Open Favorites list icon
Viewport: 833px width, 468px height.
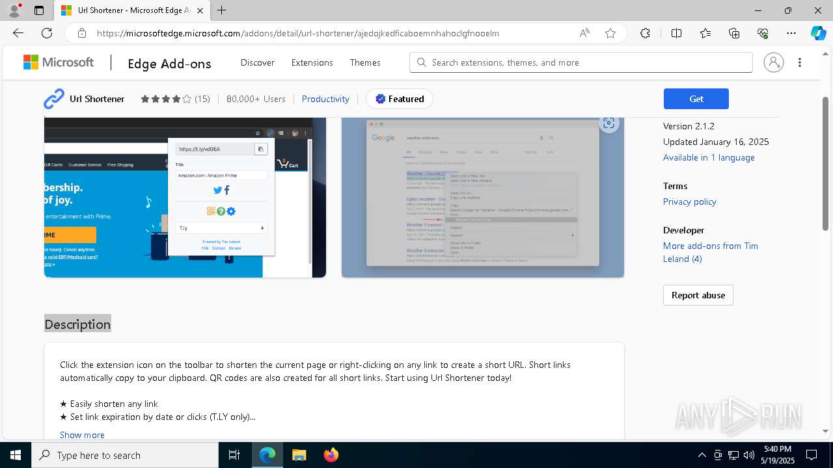[x=705, y=33]
